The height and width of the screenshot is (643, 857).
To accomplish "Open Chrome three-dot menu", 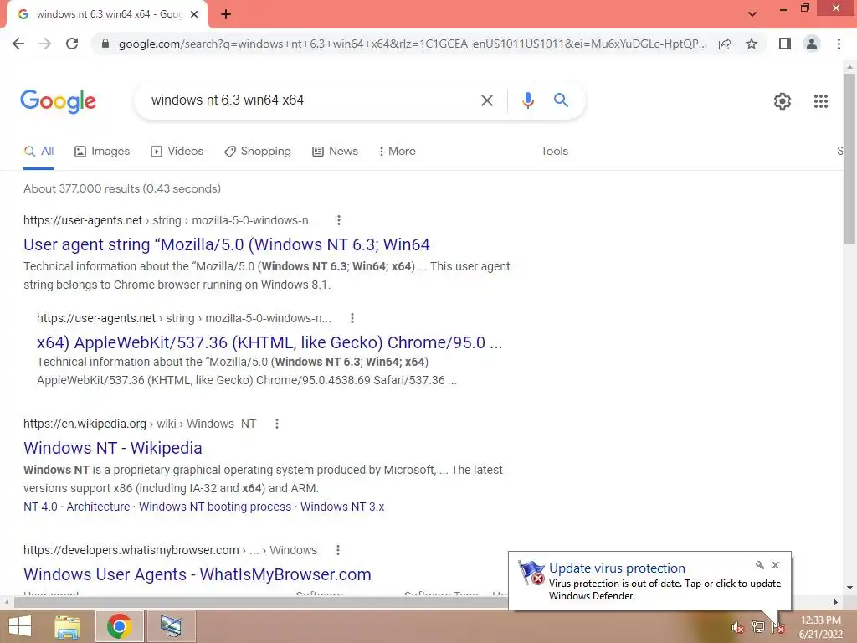I will pos(839,44).
